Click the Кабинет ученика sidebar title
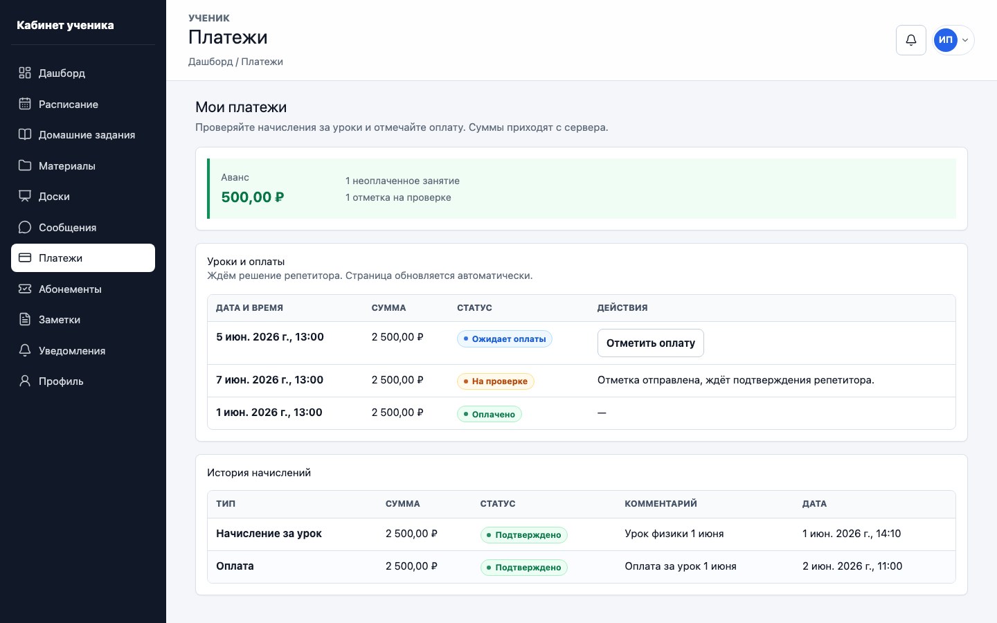Viewport: 997px width, 623px height. click(x=65, y=25)
